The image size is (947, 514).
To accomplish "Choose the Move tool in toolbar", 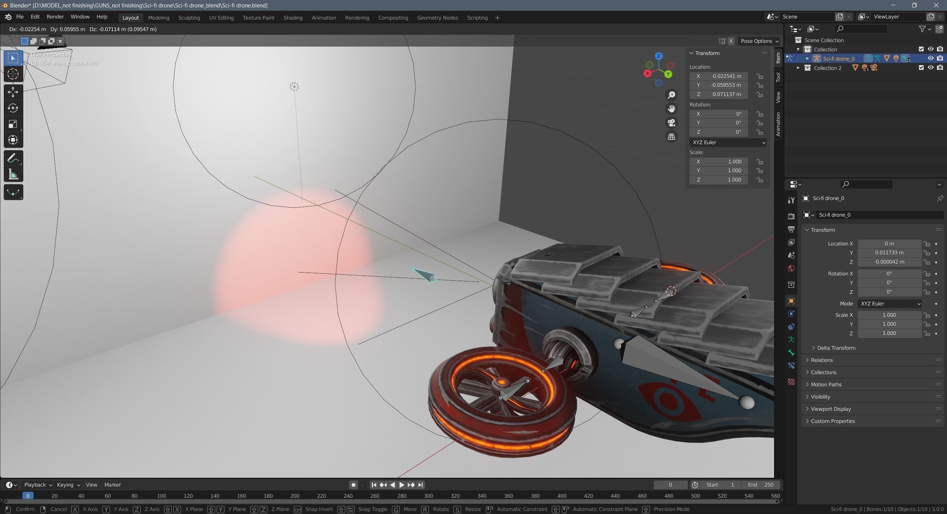I will click(13, 92).
